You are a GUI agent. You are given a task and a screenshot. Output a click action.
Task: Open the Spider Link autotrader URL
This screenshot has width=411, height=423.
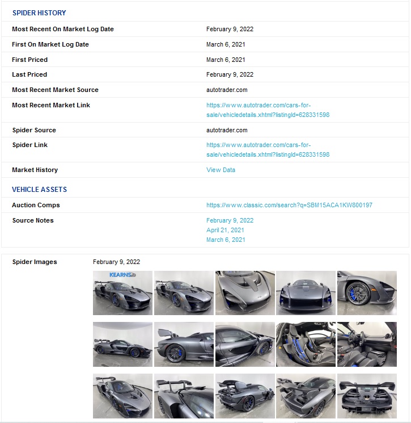click(x=268, y=150)
